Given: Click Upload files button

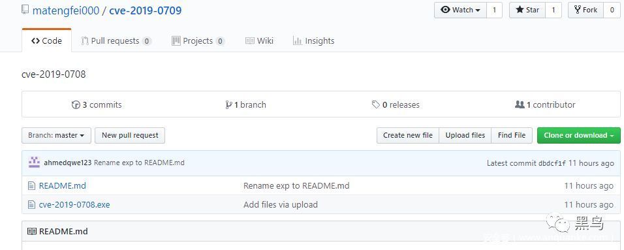Looking at the screenshot, I should pyautogui.click(x=465, y=135).
